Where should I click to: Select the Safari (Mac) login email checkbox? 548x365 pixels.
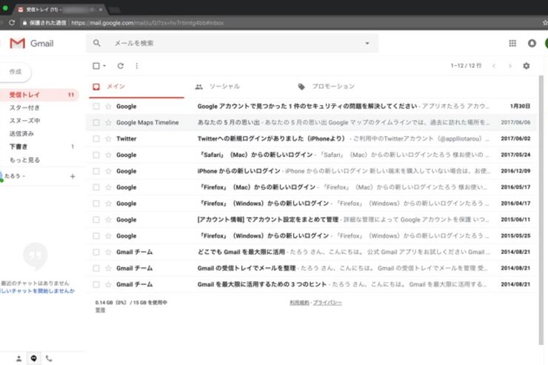(x=96, y=155)
